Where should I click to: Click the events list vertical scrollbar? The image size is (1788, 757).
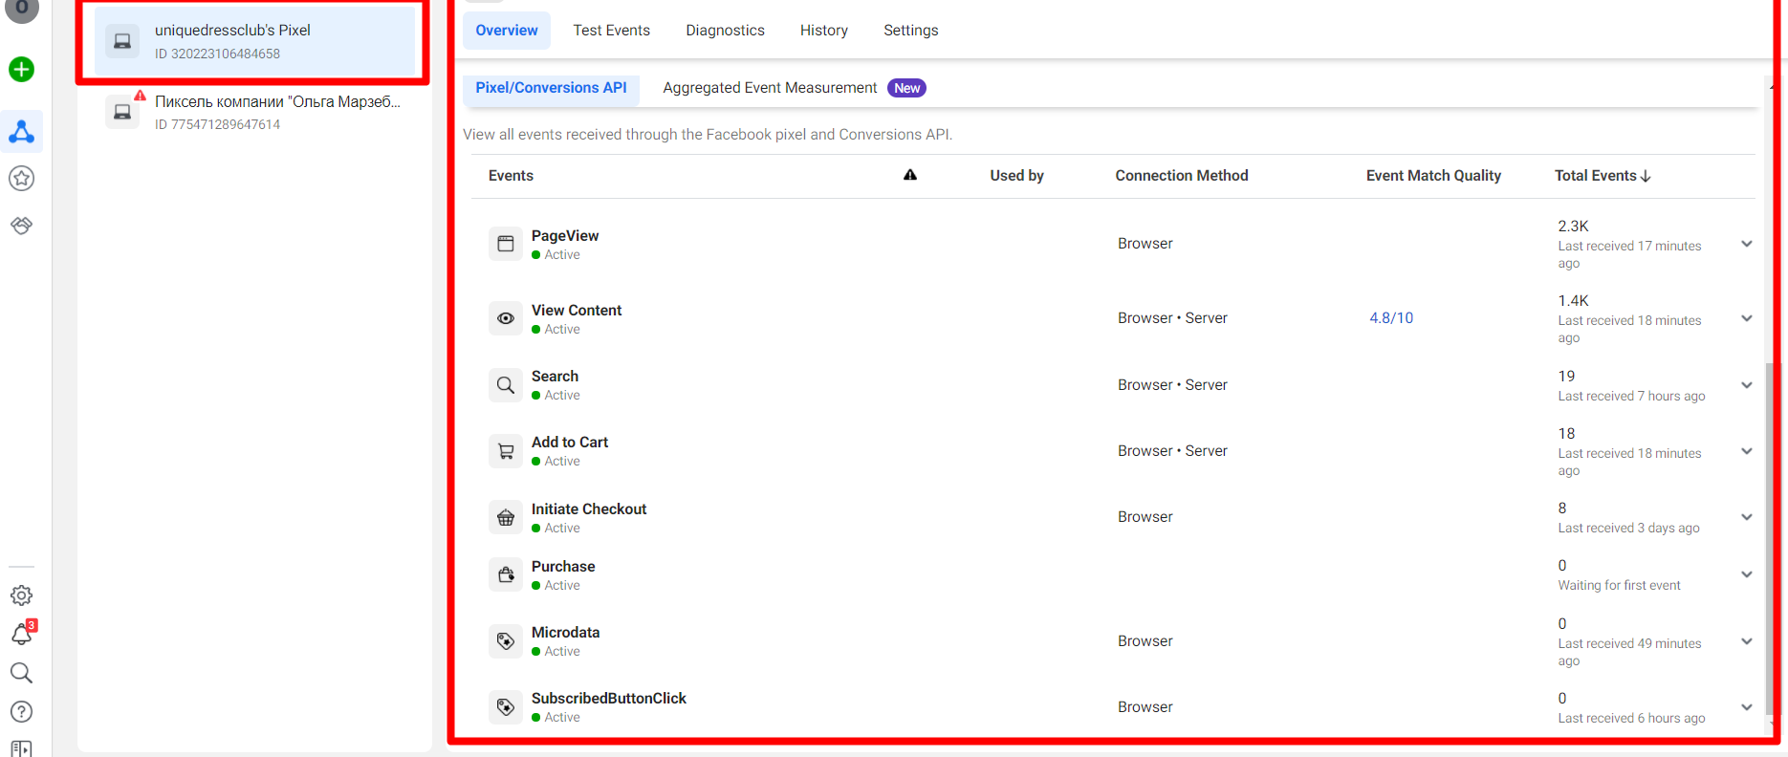coord(1767,535)
